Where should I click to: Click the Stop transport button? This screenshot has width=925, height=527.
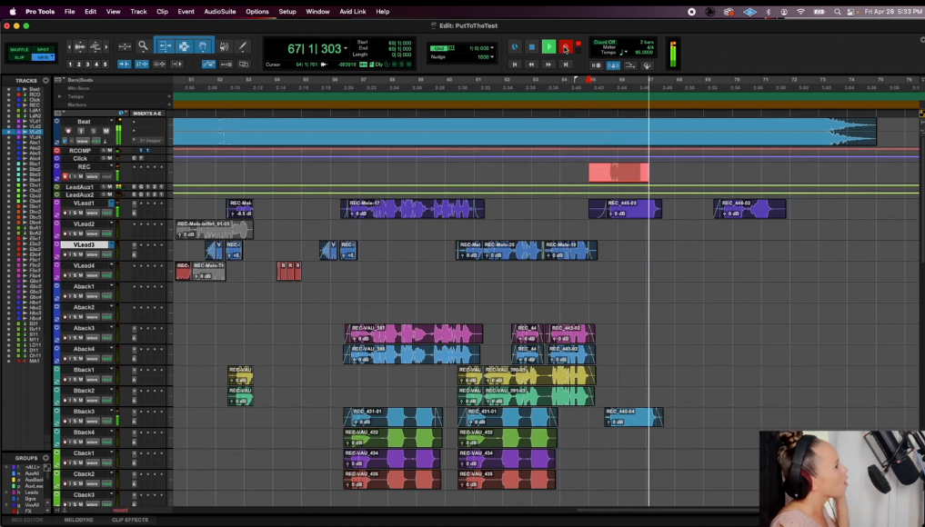tap(532, 47)
